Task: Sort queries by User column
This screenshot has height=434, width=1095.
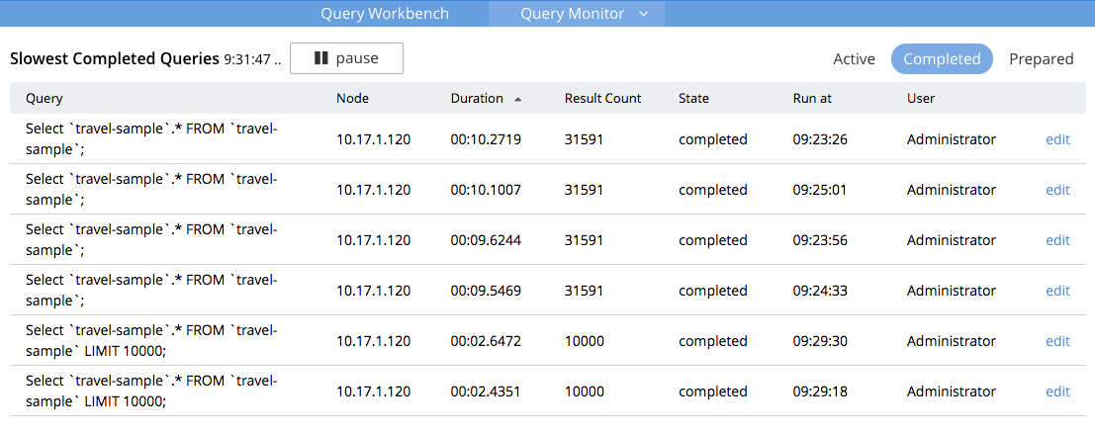Action: (x=921, y=99)
